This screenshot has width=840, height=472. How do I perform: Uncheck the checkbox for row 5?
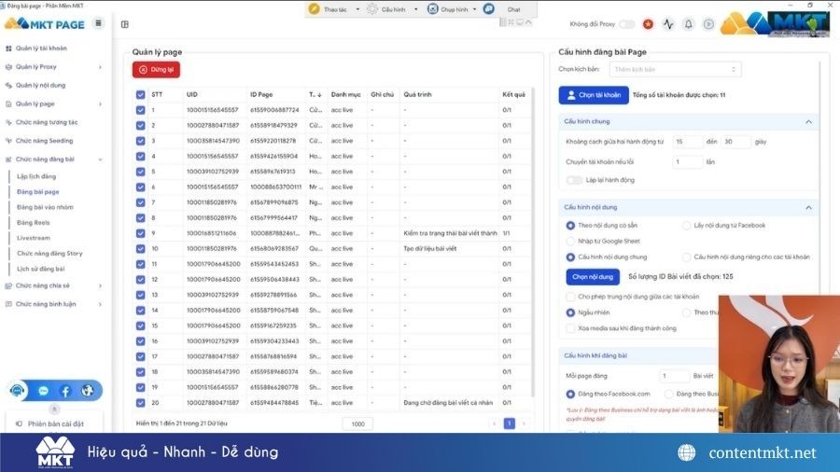(x=140, y=172)
